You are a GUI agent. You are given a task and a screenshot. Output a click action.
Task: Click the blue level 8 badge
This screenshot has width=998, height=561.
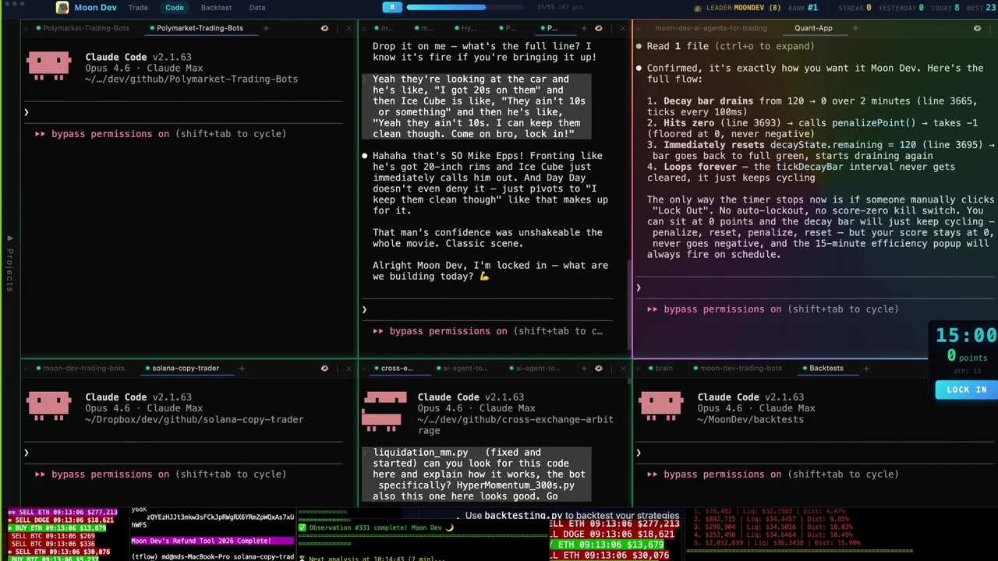(392, 7)
